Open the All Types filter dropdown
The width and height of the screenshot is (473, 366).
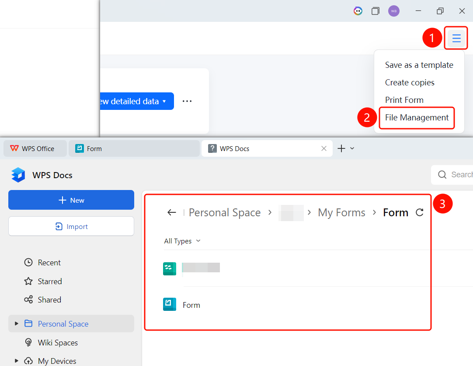(x=182, y=241)
